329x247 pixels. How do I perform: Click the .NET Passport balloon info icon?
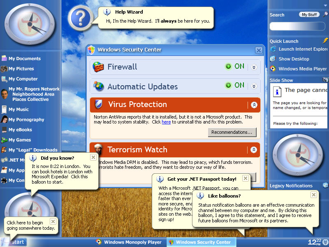click(160, 179)
